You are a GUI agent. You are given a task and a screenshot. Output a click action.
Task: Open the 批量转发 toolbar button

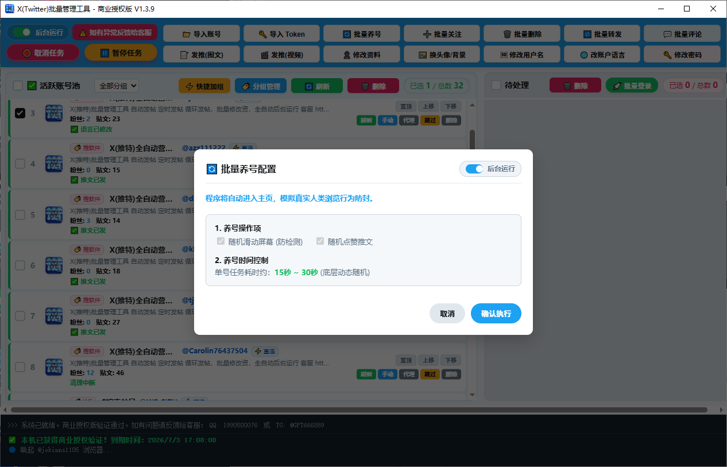pyautogui.click(x=602, y=34)
